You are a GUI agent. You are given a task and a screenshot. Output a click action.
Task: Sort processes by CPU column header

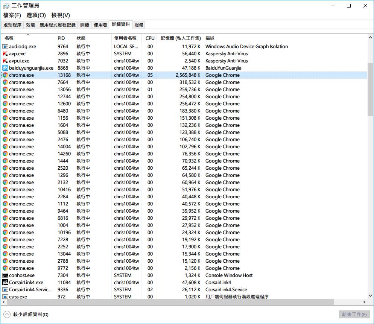click(150, 38)
